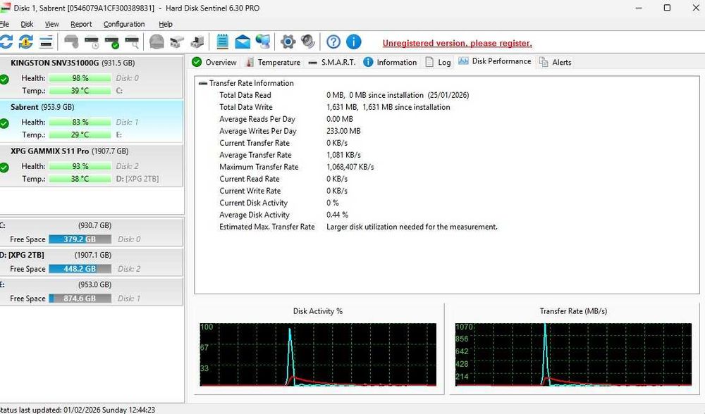This screenshot has height=414, width=705.
Task: Click KINGSTON temperature bar showing 39 °C
Action: pos(80,90)
